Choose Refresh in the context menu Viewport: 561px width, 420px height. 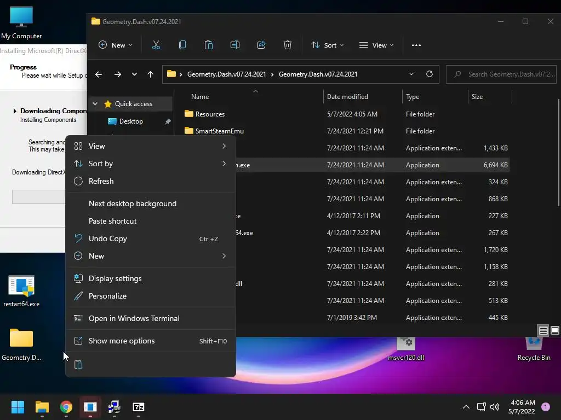(x=150, y=181)
